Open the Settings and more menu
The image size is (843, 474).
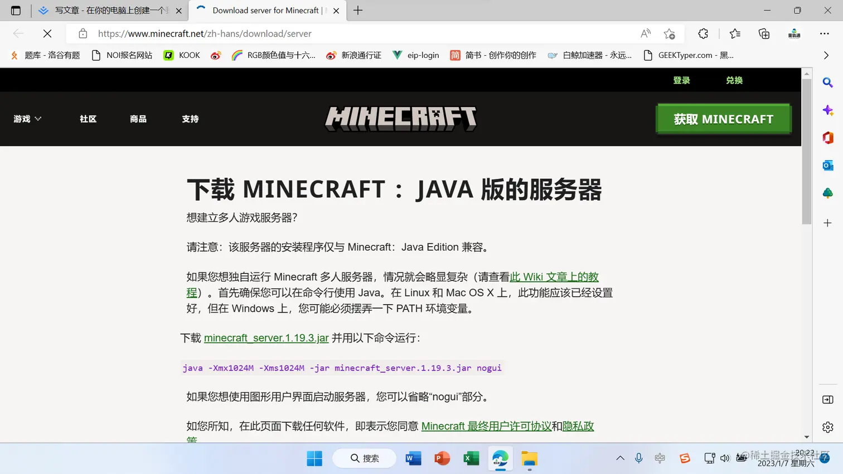[x=825, y=33]
